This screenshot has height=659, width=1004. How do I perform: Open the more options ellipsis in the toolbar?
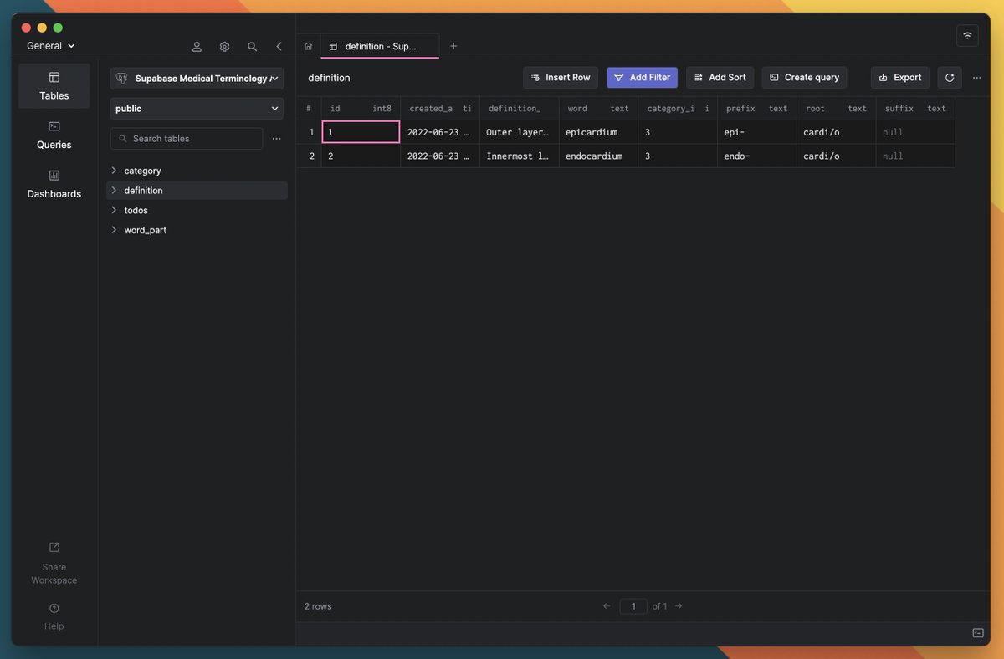976,78
